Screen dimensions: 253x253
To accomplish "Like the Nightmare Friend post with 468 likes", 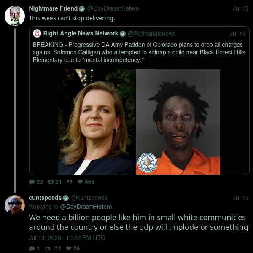I will point(80,182).
